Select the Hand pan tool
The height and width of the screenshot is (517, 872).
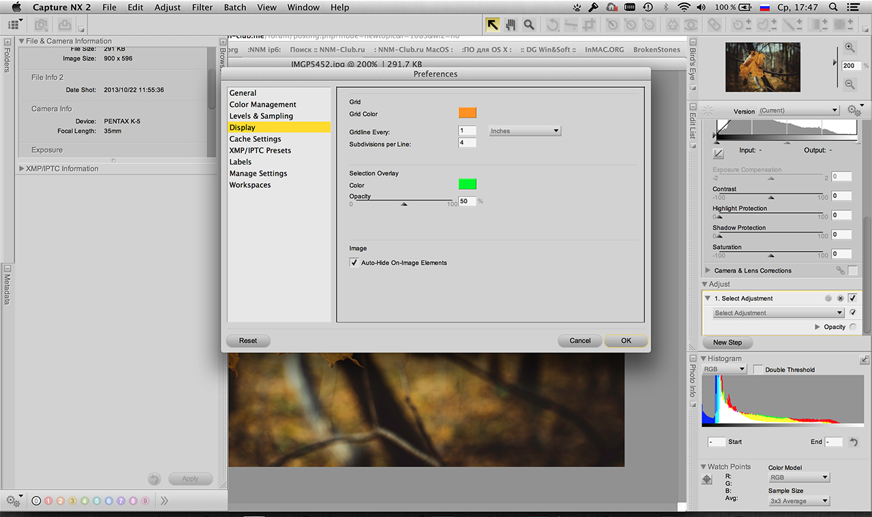point(510,24)
